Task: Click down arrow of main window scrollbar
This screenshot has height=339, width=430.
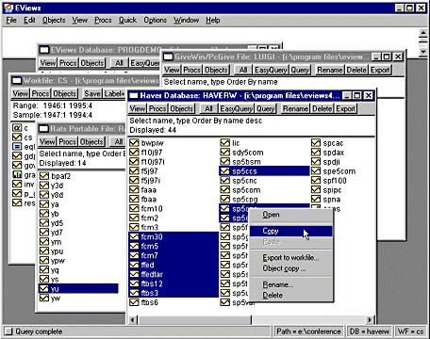Action: click(x=423, y=51)
